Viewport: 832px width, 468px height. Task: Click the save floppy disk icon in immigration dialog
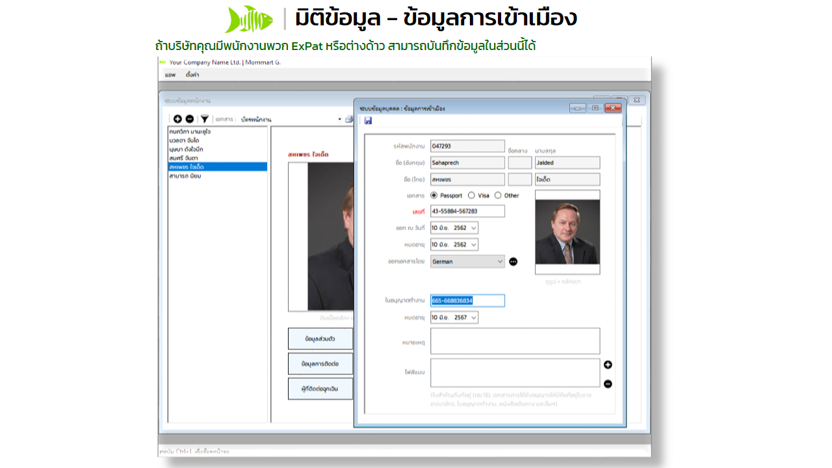(x=368, y=120)
